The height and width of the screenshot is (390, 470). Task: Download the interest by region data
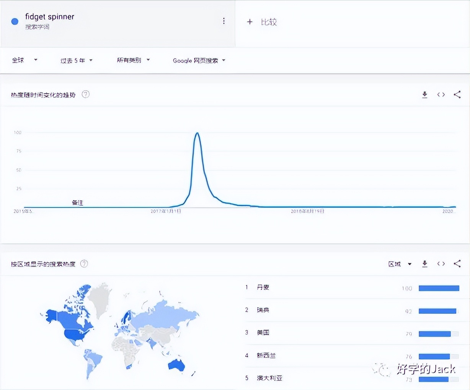(424, 264)
